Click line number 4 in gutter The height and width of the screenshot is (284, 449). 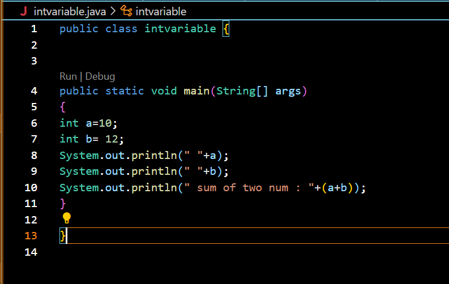point(34,91)
